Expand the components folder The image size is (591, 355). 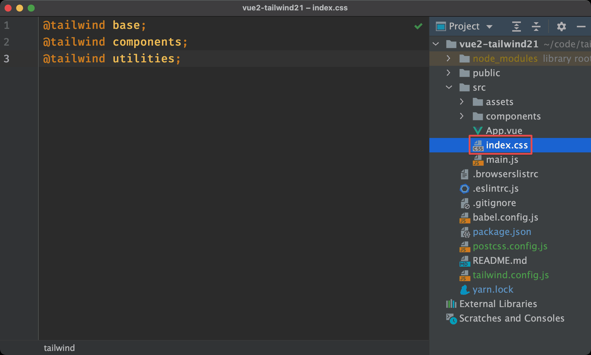462,116
